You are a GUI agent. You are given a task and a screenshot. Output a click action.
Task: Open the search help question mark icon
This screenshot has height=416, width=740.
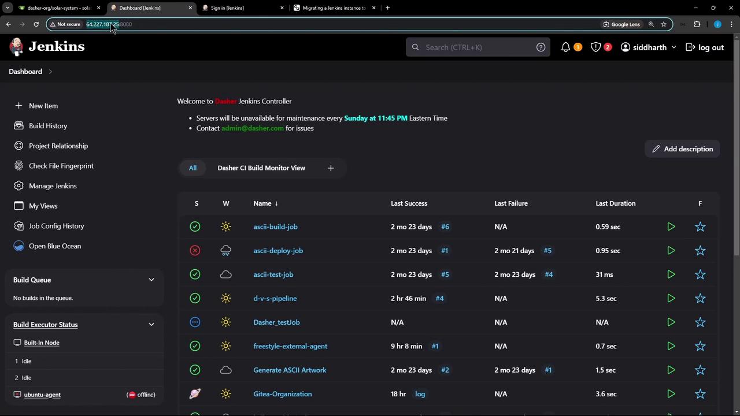(x=541, y=47)
